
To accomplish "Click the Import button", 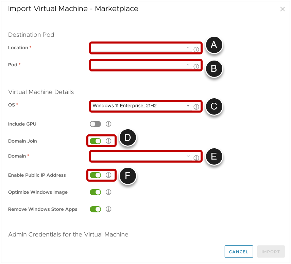I will click(271, 251).
